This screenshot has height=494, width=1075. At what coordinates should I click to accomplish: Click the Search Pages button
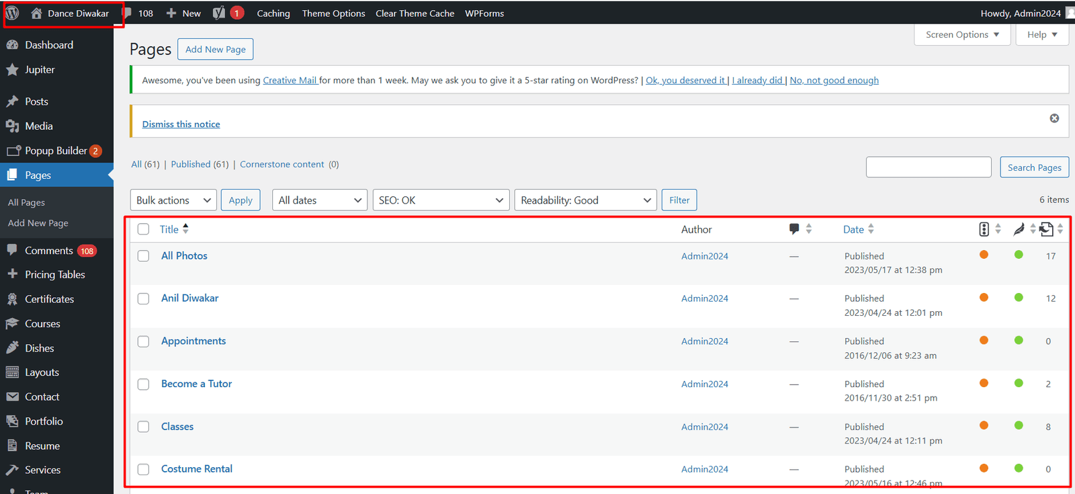[x=1035, y=167]
